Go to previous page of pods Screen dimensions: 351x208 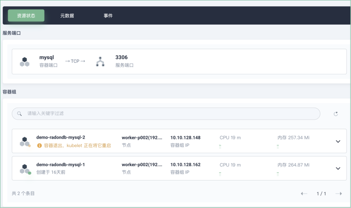point(304,193)
